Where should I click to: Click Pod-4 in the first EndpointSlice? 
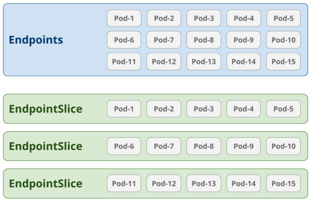click(x=244, y=109)
